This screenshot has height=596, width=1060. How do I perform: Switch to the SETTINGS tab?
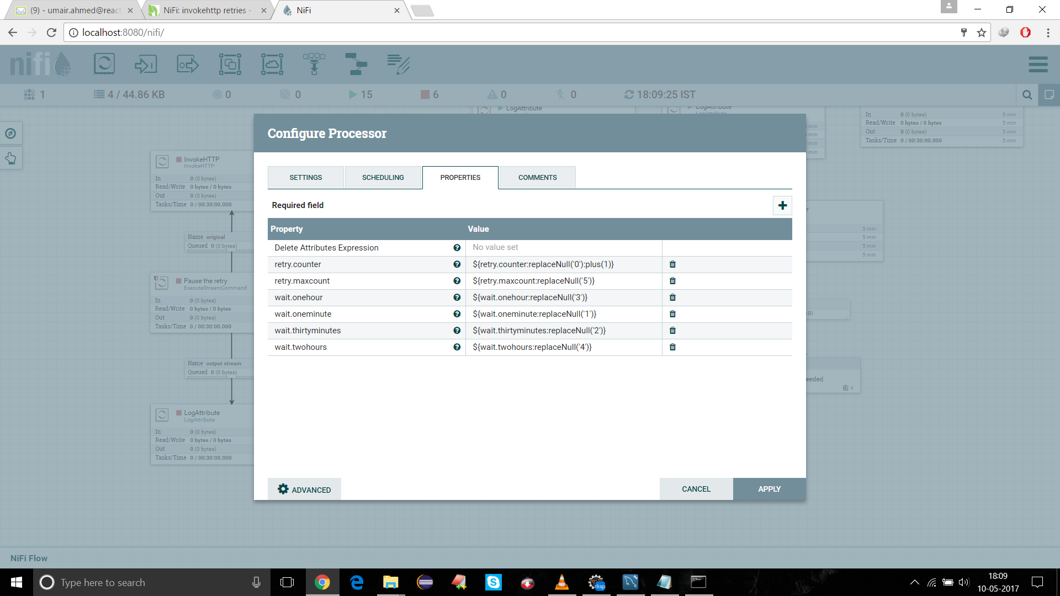pos(305,177)
